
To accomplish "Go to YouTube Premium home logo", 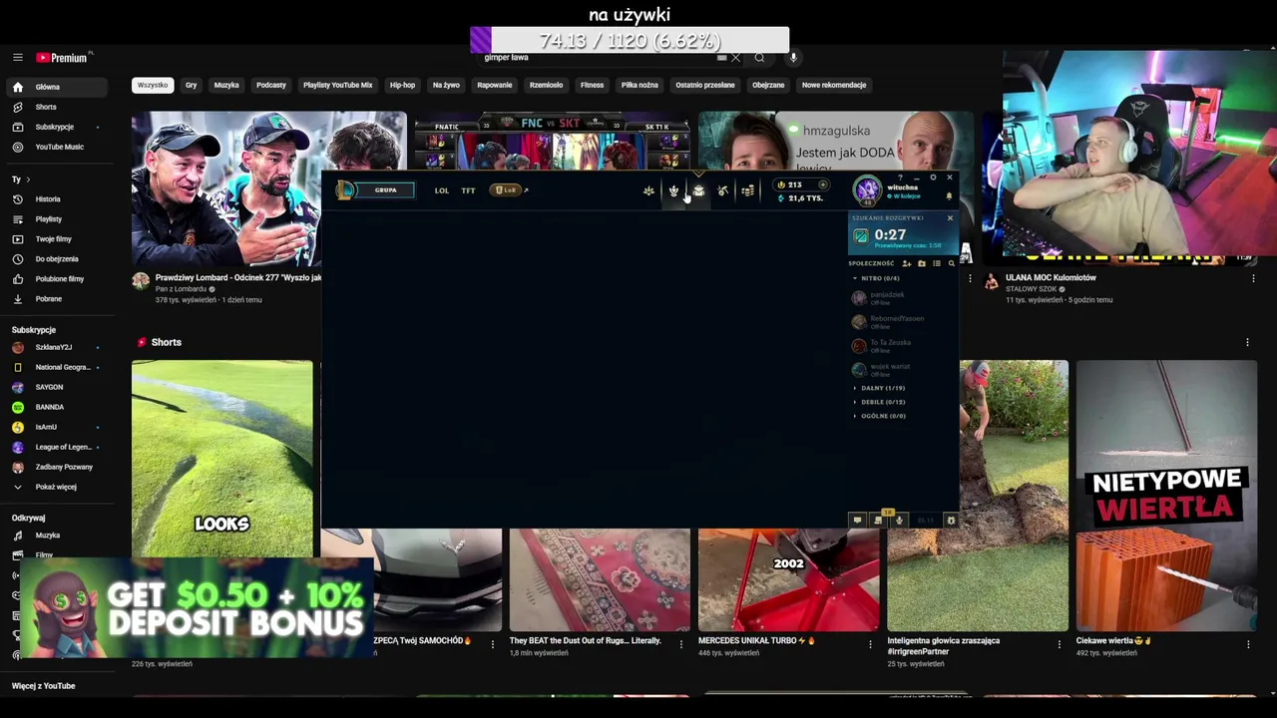I will click(x=62, y=58).
